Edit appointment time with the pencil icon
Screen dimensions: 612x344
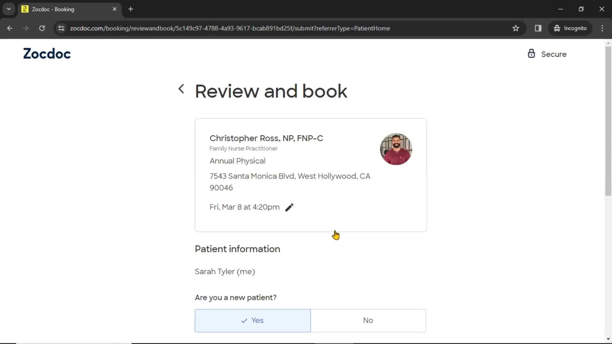[289, 207]
